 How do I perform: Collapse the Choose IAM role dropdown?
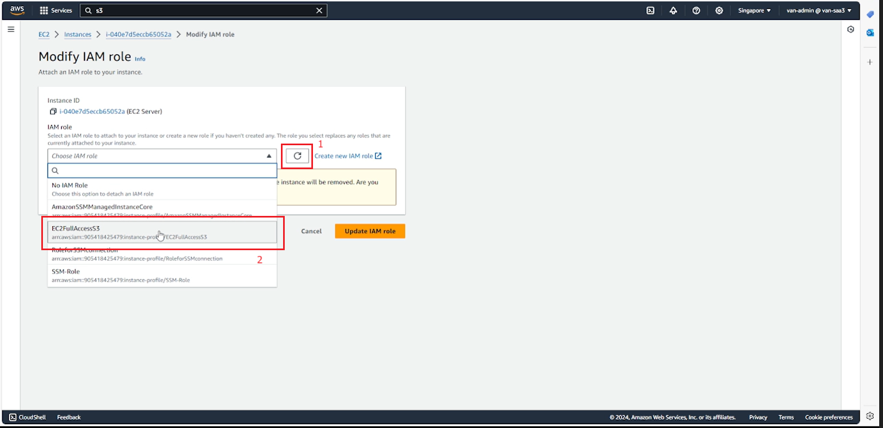pyautogui.click(x=162, y=156)
